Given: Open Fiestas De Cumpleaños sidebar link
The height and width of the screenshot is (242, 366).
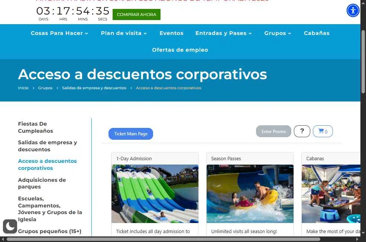Looking at the screenshot, I should [35, 127].
